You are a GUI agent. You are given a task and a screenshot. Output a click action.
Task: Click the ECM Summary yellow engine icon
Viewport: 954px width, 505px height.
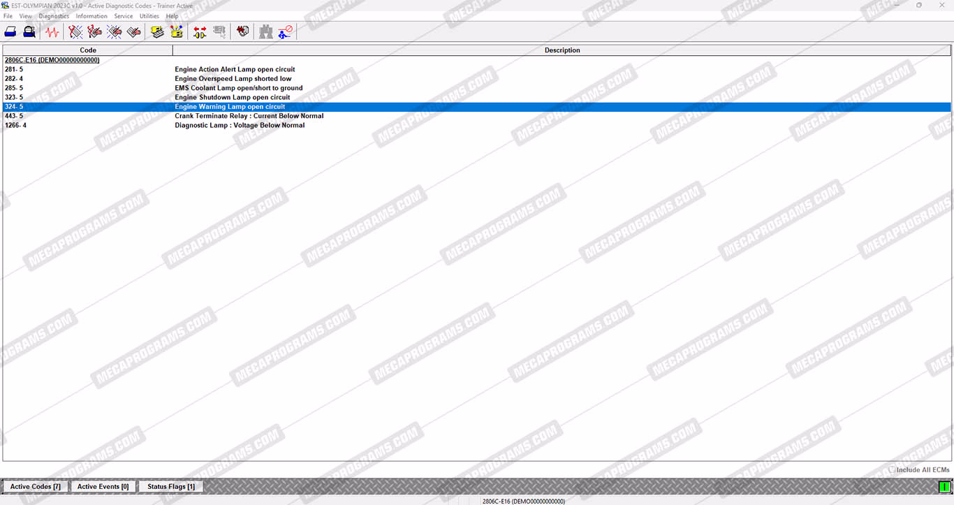157,31
